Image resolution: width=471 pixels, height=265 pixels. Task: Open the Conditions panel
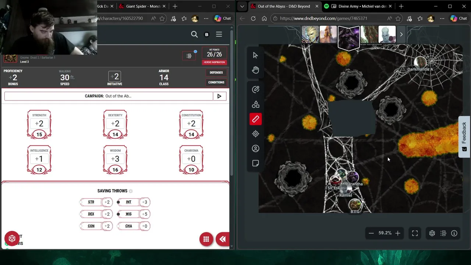pos(216,82)
